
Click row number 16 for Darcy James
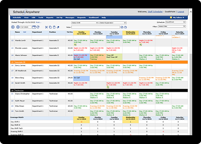12,66
